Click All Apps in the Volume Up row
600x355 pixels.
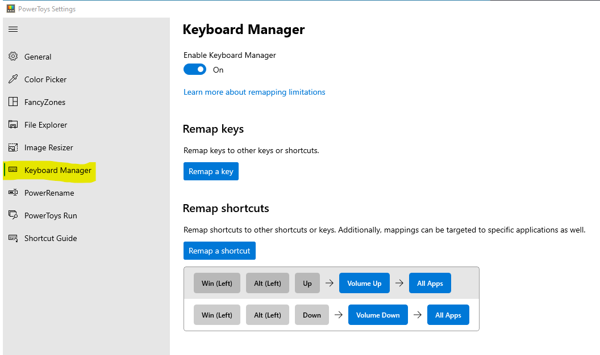pos(430,283)
